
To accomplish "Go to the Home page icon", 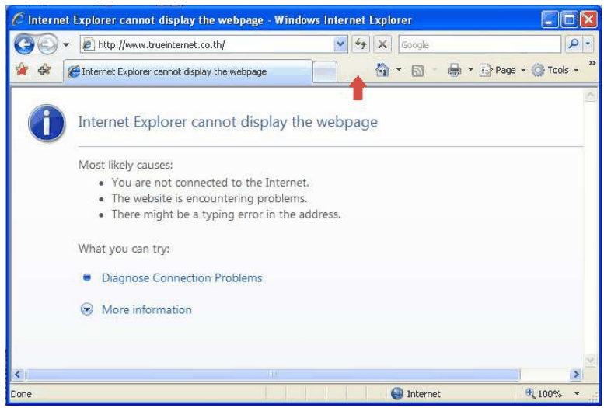I will click(x=382, y=70).
